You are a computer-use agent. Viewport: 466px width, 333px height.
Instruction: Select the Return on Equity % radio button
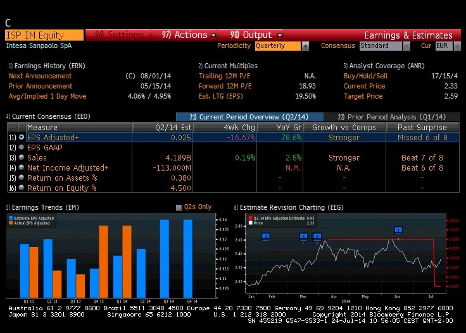click(22, 188)
